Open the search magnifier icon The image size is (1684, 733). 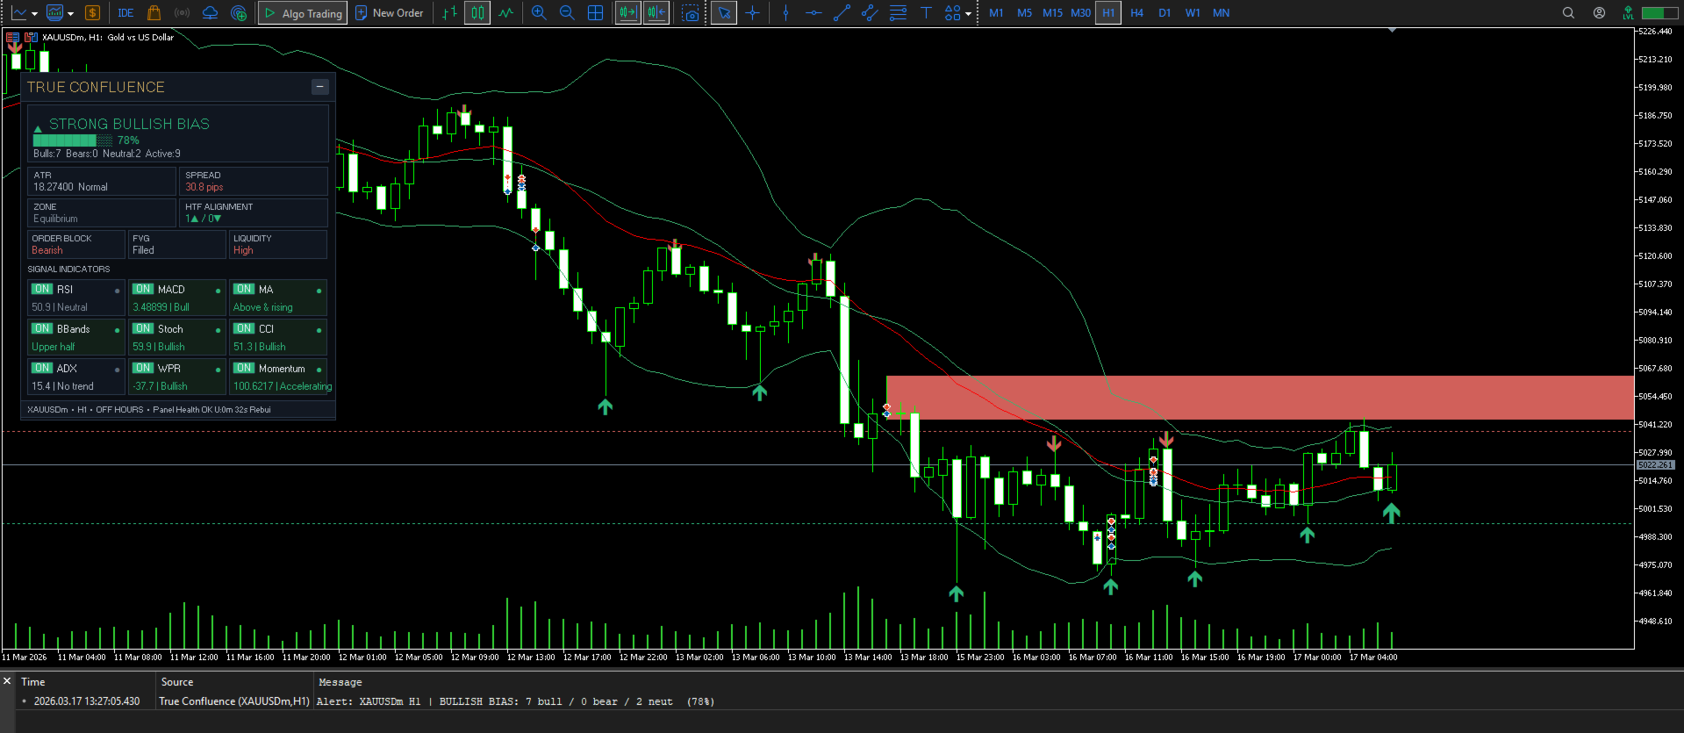pos(1568,13)
